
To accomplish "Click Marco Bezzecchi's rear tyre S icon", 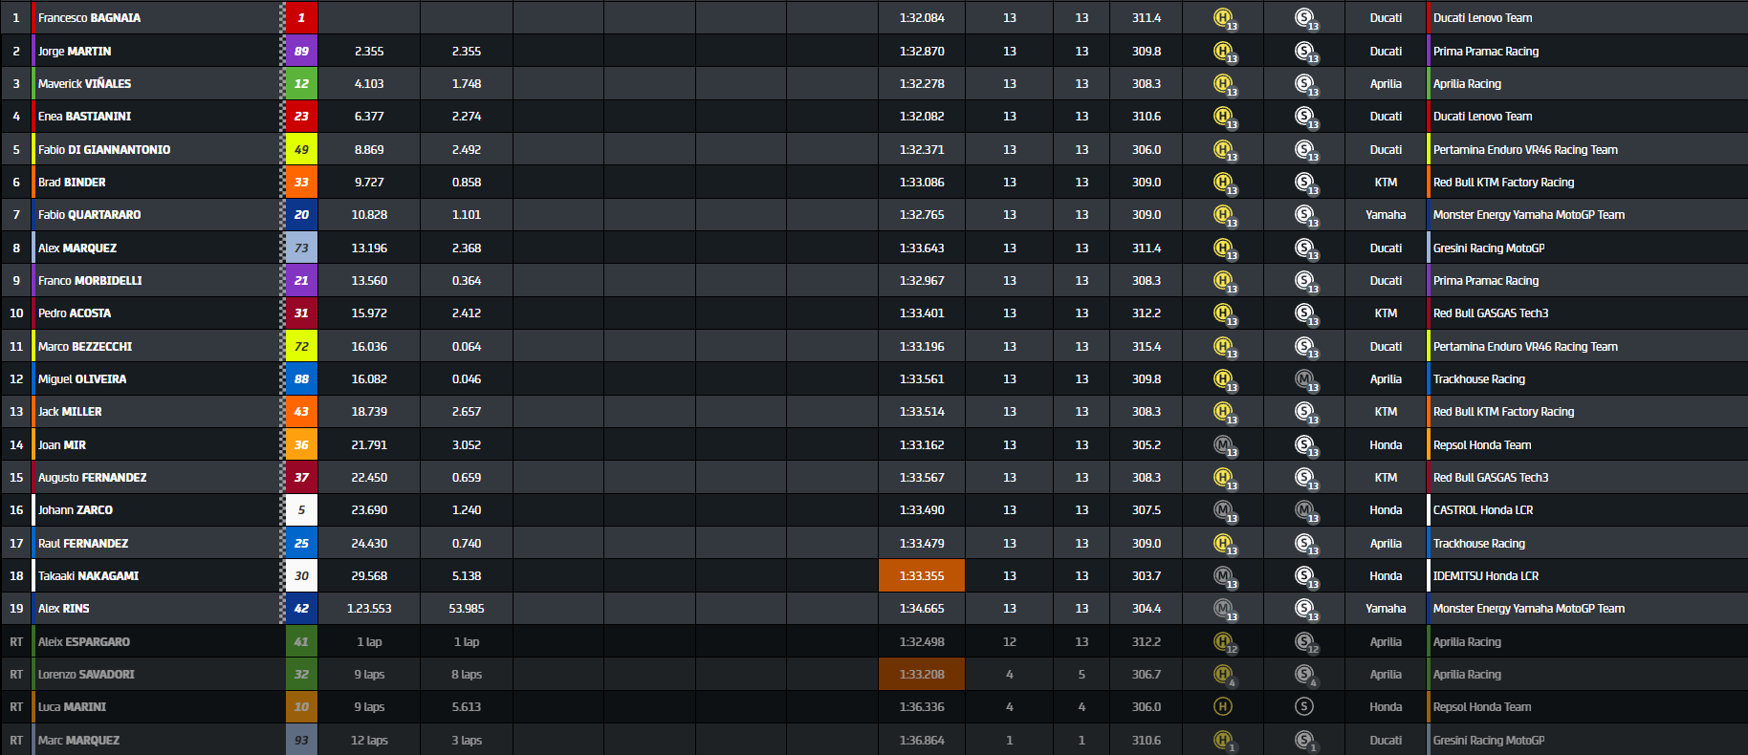I will (1304, 347).
